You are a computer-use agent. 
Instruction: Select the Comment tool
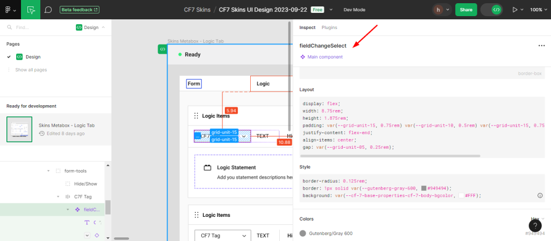pos(48,10)
